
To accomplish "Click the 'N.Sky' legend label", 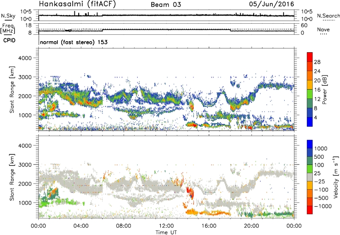I will point(8,16).
